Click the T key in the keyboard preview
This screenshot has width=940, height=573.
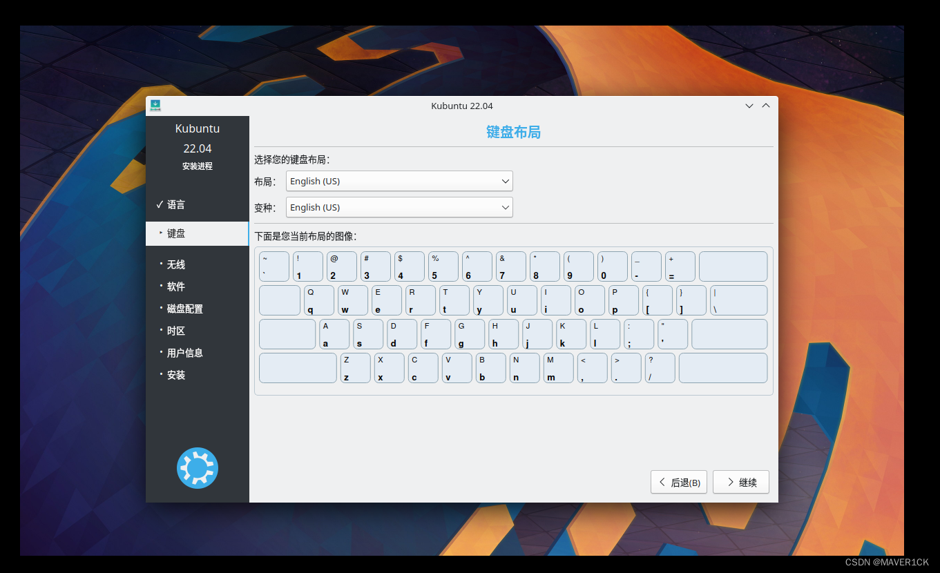454,300
